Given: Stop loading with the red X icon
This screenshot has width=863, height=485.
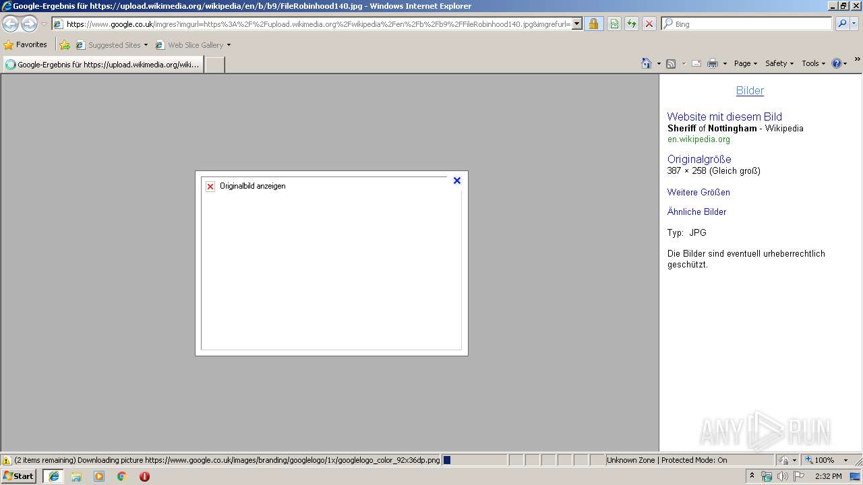Looking at the screenshot, I should (x=649, y=24).
